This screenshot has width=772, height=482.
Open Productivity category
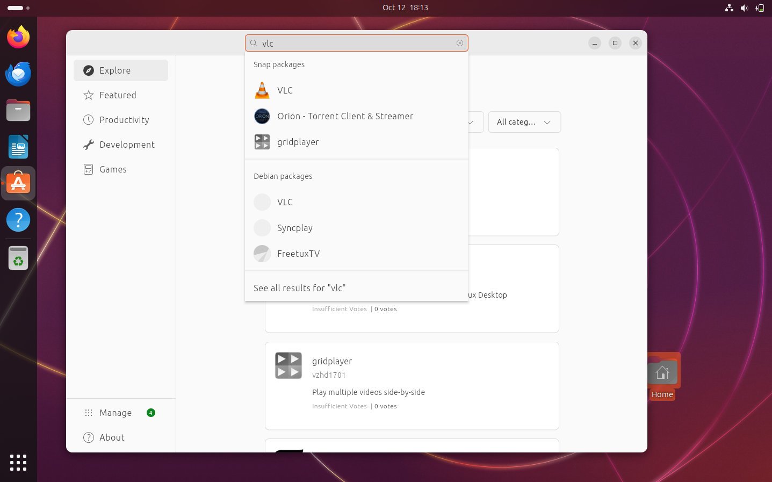tap(121, 120)
